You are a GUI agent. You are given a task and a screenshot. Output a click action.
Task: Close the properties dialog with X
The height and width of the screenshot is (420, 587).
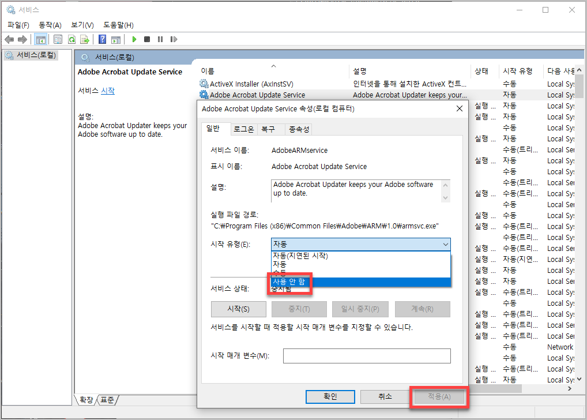(x=460, y=108)
